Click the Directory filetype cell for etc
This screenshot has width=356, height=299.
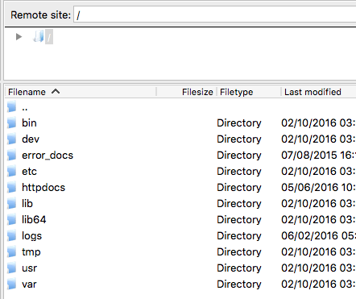pyautogui.click(x=239, y=172)
